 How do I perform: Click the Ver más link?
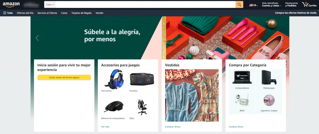point(105,127)
